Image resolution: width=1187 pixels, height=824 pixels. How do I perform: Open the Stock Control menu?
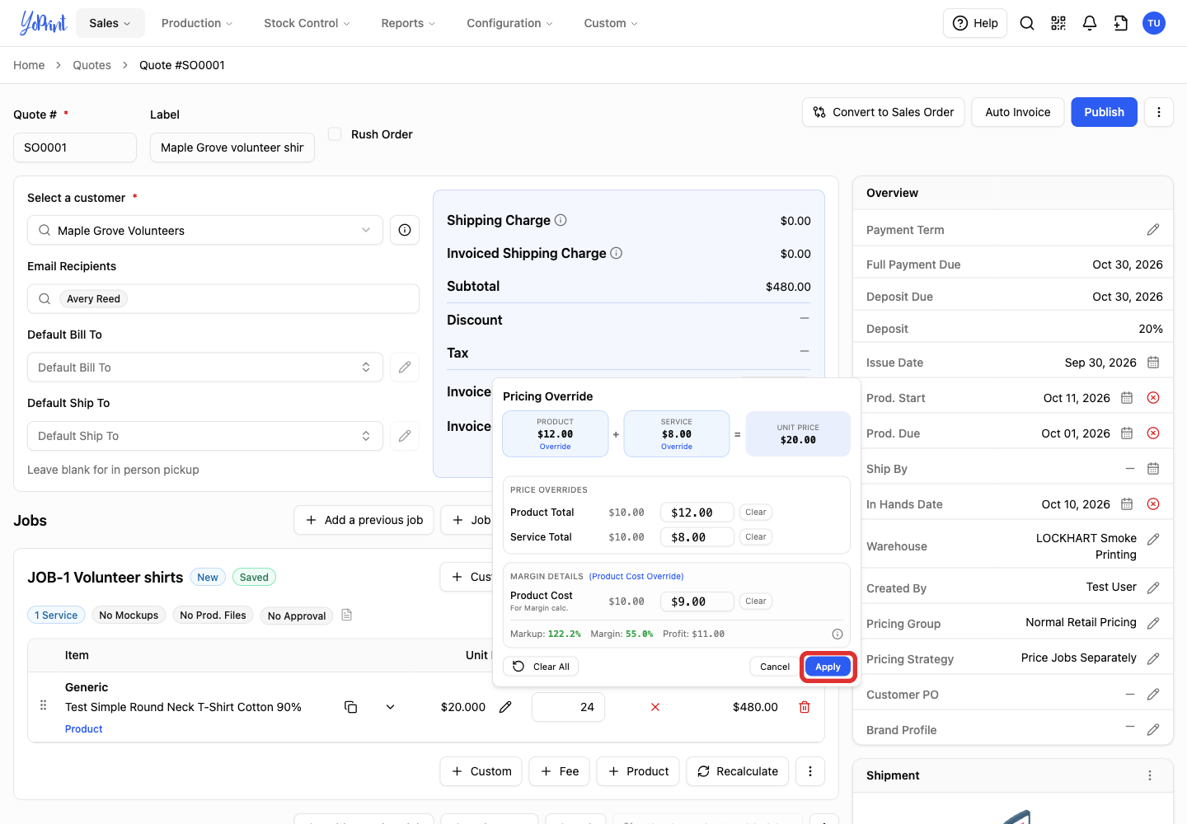(307, 23)
